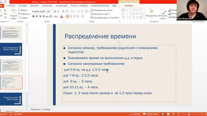Click the shape effects icon
Viewport: 207px width, 116px height.
coord(169,17)
